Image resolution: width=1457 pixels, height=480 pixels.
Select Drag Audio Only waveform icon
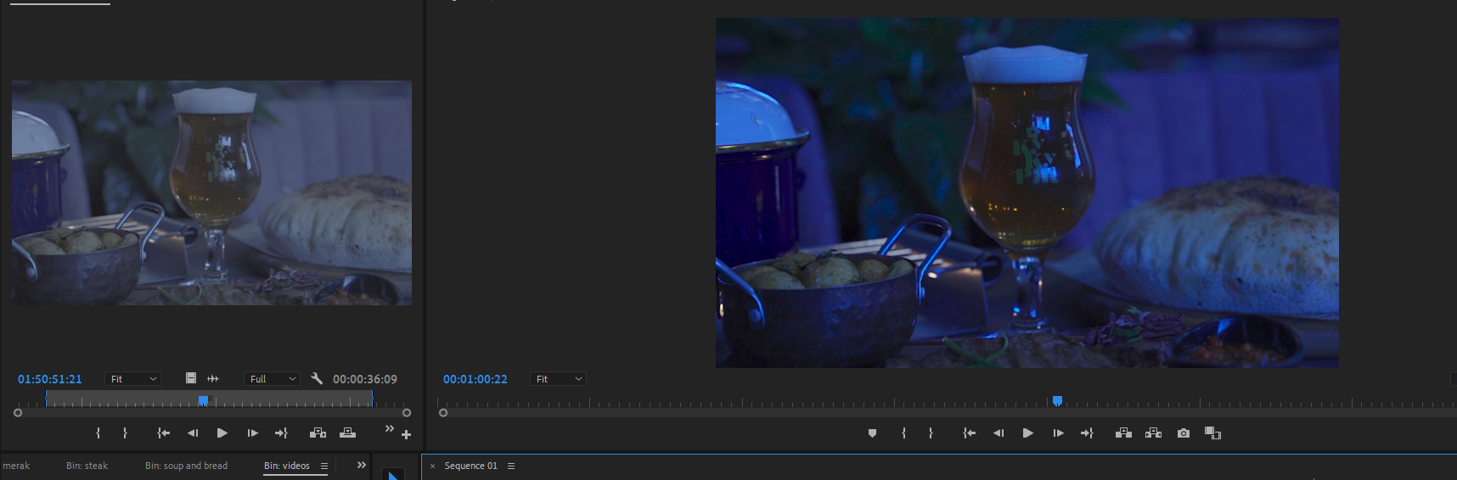click(x=213, y=378)
